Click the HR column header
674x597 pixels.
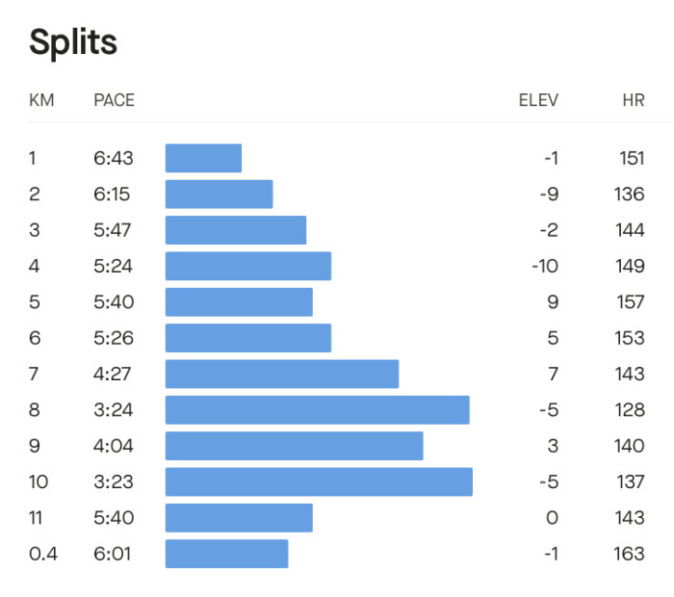pos(634,100)
